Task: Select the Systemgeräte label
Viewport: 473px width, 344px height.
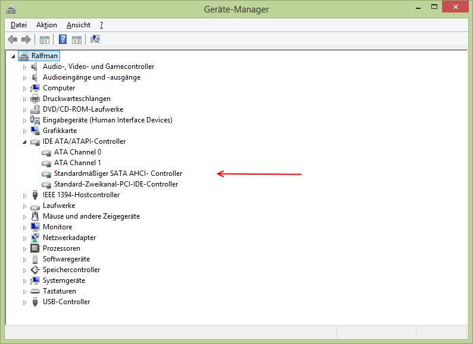Action: 64,280
